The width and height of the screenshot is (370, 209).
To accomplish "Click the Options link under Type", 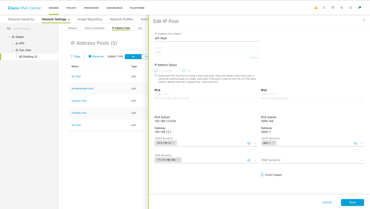I will pyautogui.click(x=254, y=57).
